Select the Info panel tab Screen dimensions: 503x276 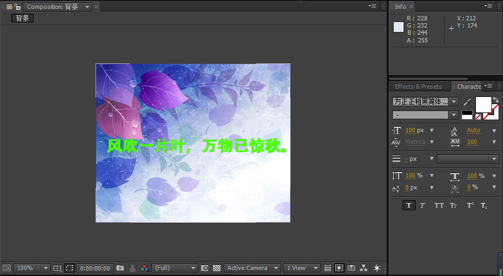point(400,7)
